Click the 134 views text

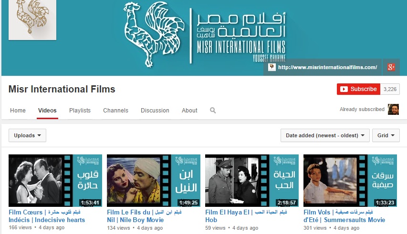tap(118, 228)
